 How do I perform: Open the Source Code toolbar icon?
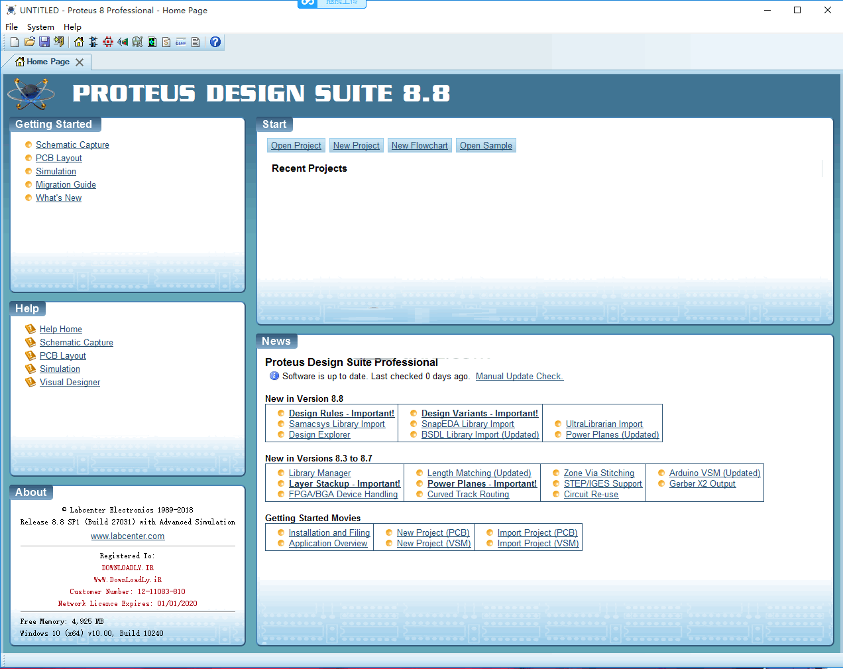coord(181,42)
